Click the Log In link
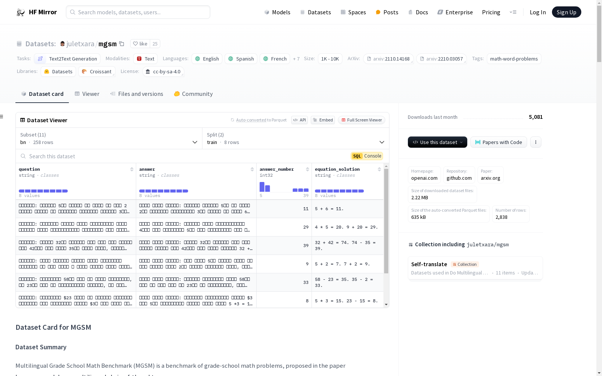Viewport: 602px width, 376px height. pos(538,12)
